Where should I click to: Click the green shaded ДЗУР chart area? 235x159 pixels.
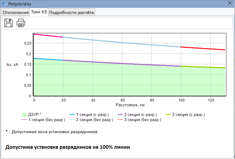point(121,81)
